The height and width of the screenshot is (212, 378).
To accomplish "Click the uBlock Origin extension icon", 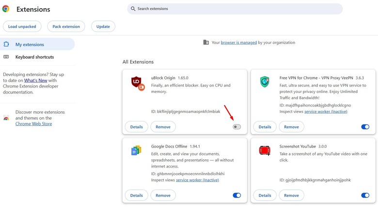I will pos(137,83).
